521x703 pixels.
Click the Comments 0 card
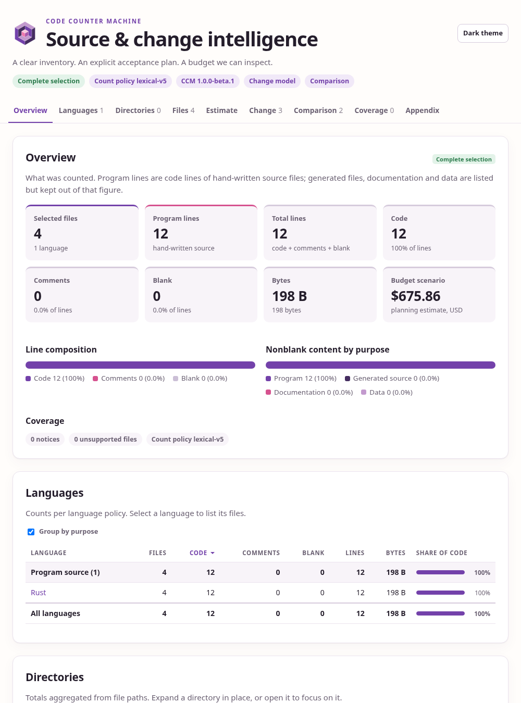82,294
